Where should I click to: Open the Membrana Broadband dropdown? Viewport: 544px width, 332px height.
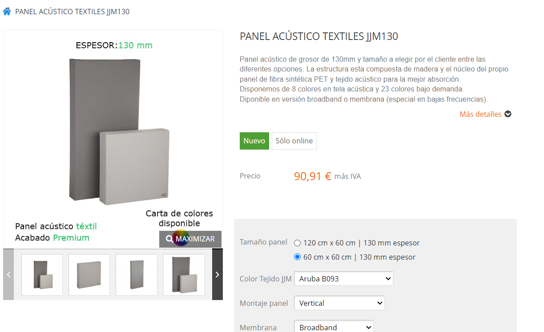334,327
